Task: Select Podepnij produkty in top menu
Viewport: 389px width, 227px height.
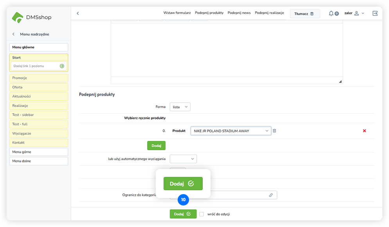Action: 209,13
